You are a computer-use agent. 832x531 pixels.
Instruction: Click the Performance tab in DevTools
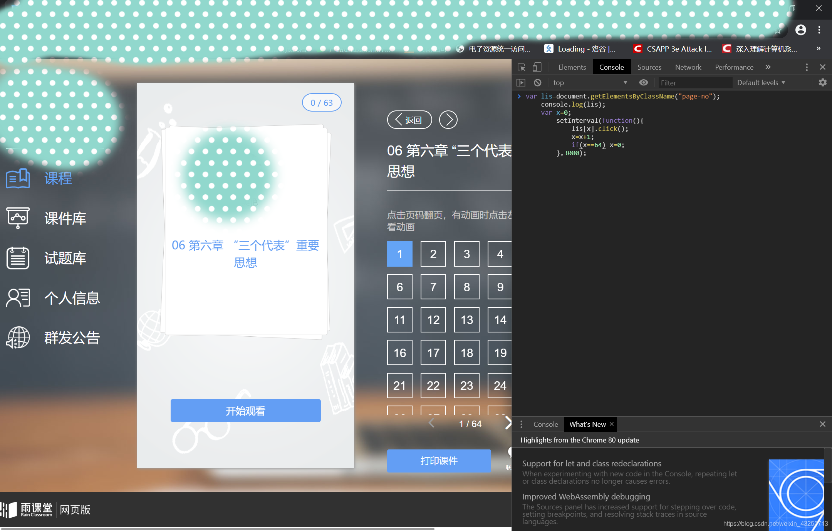(x=735, y=67)
